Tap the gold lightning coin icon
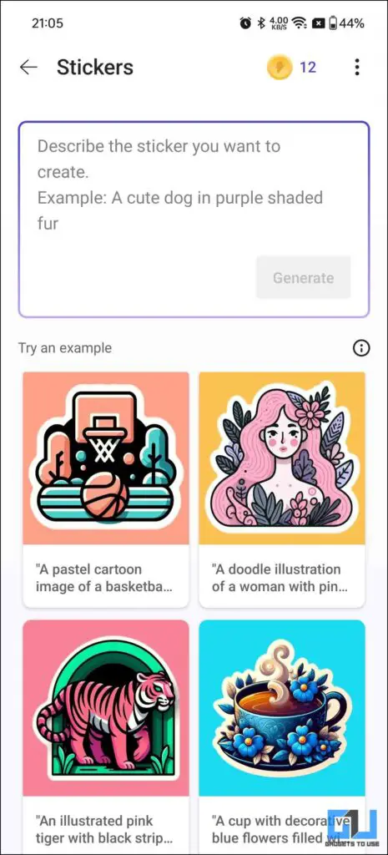388x855 pixels. (x=279, y=67)
